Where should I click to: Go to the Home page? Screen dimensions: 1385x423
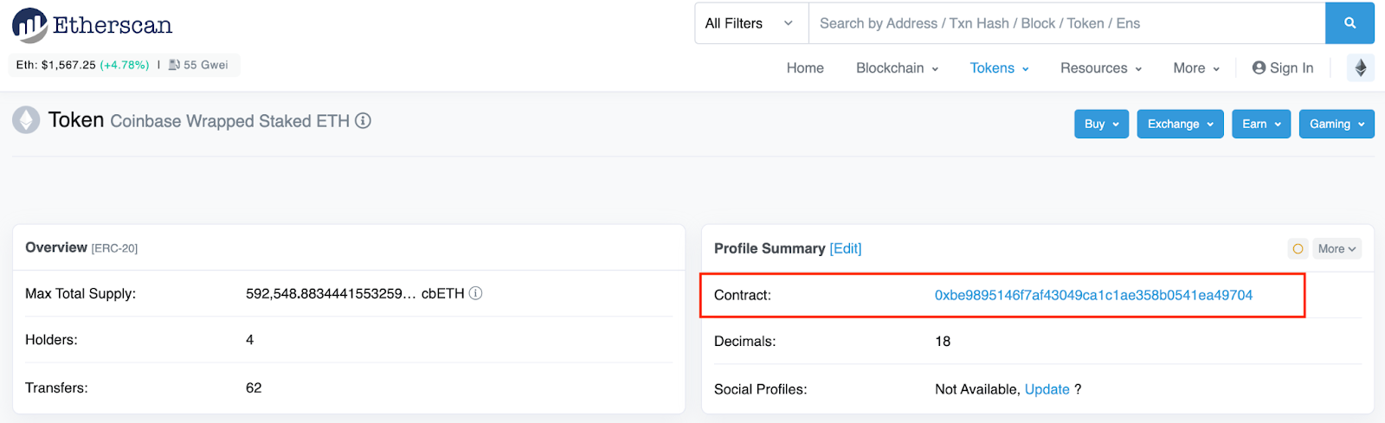coord(805,68)
